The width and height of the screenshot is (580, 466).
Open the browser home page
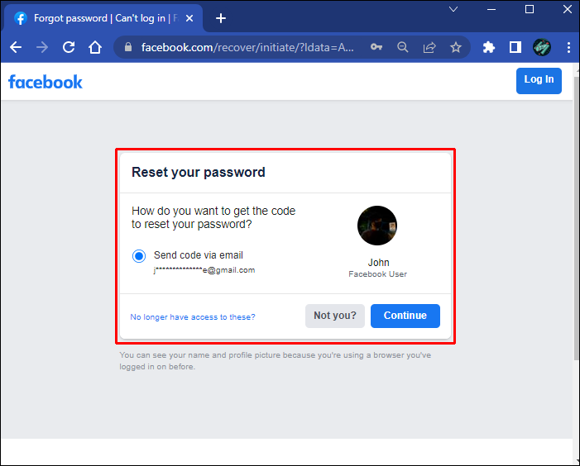(95, 47)
